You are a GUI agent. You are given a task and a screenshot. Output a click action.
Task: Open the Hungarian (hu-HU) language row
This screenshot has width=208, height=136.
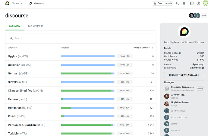pos(81,108)
